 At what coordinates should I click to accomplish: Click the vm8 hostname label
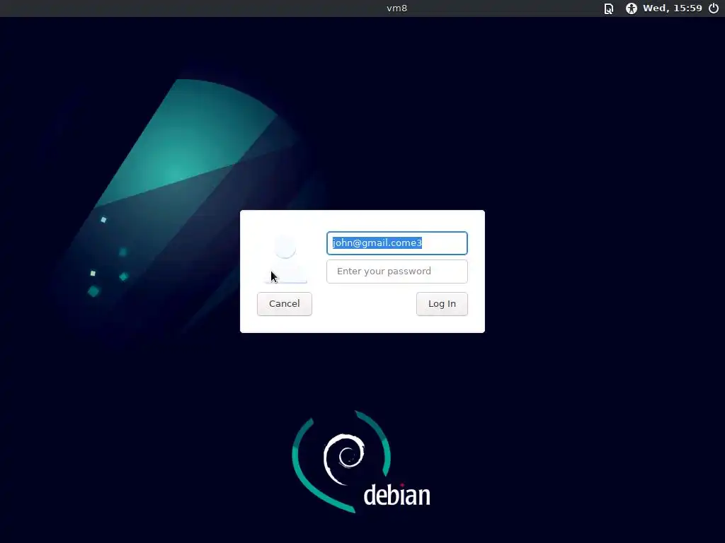pyautogui.click(x=396, y=8)
